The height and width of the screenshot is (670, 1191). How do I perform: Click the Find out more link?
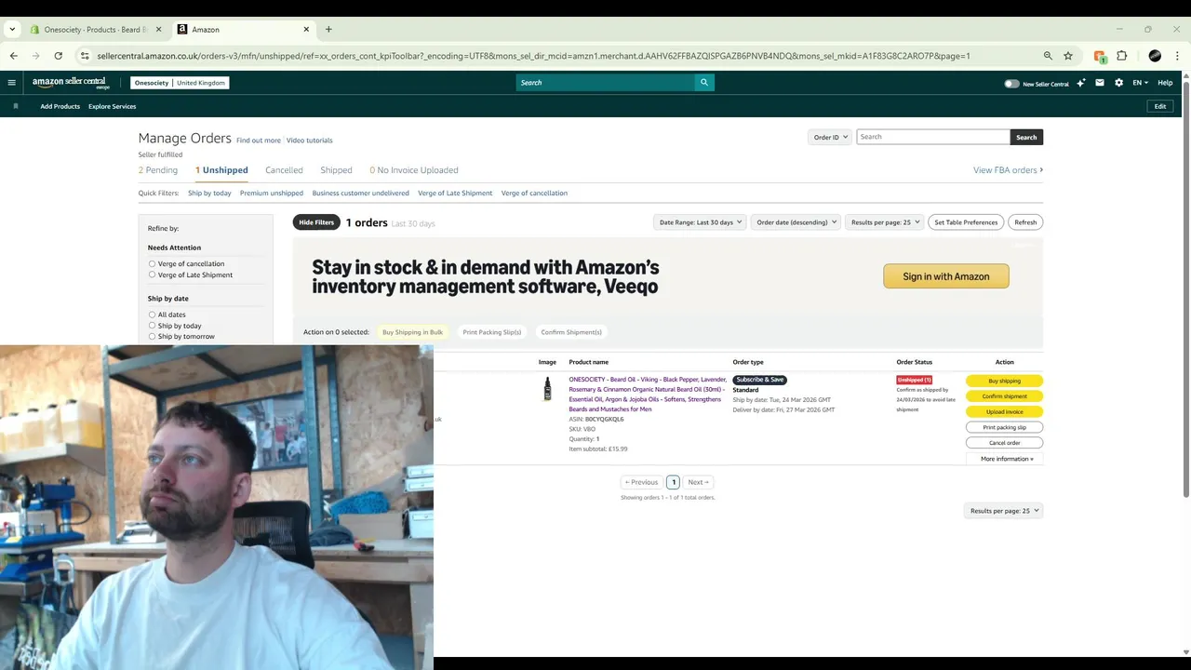[259, 141]
